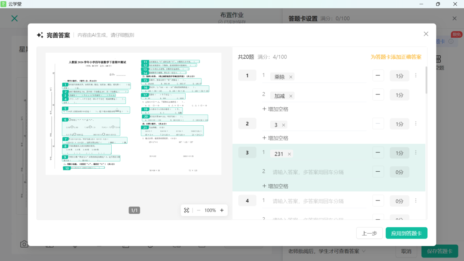
Task: Click marker 10 on the exam page
Action: tap(67, 168)
